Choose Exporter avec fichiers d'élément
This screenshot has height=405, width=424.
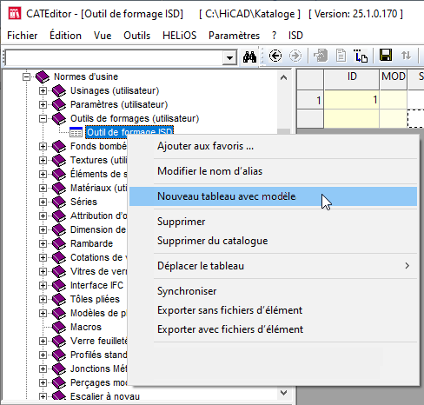pyautogui.click(x=273, y=329)
